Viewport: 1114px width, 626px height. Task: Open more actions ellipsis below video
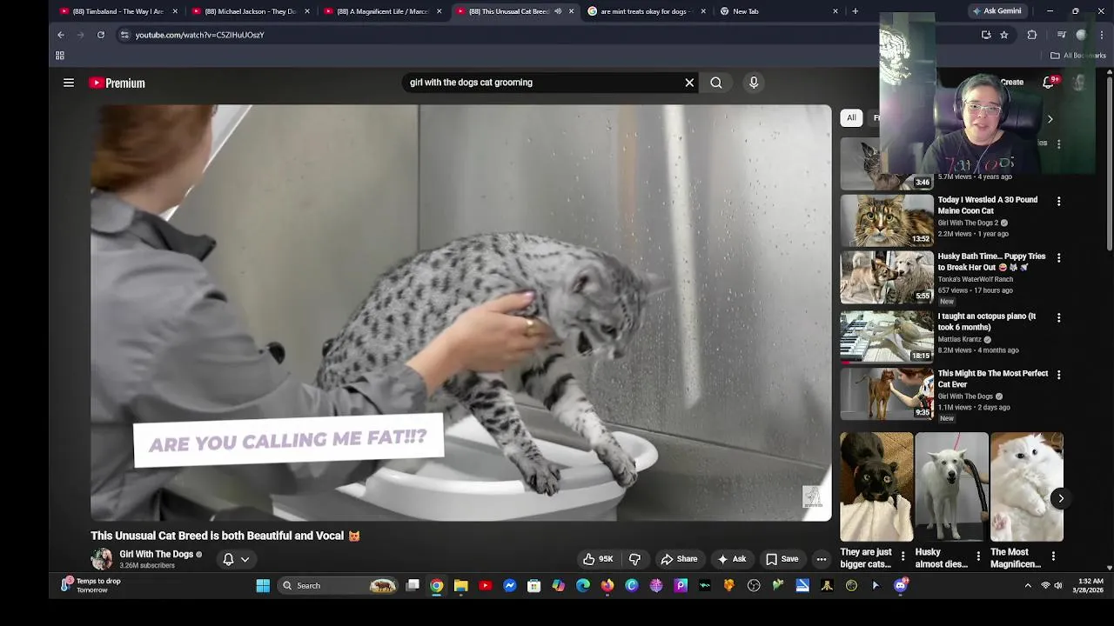(x=822, y=559)
